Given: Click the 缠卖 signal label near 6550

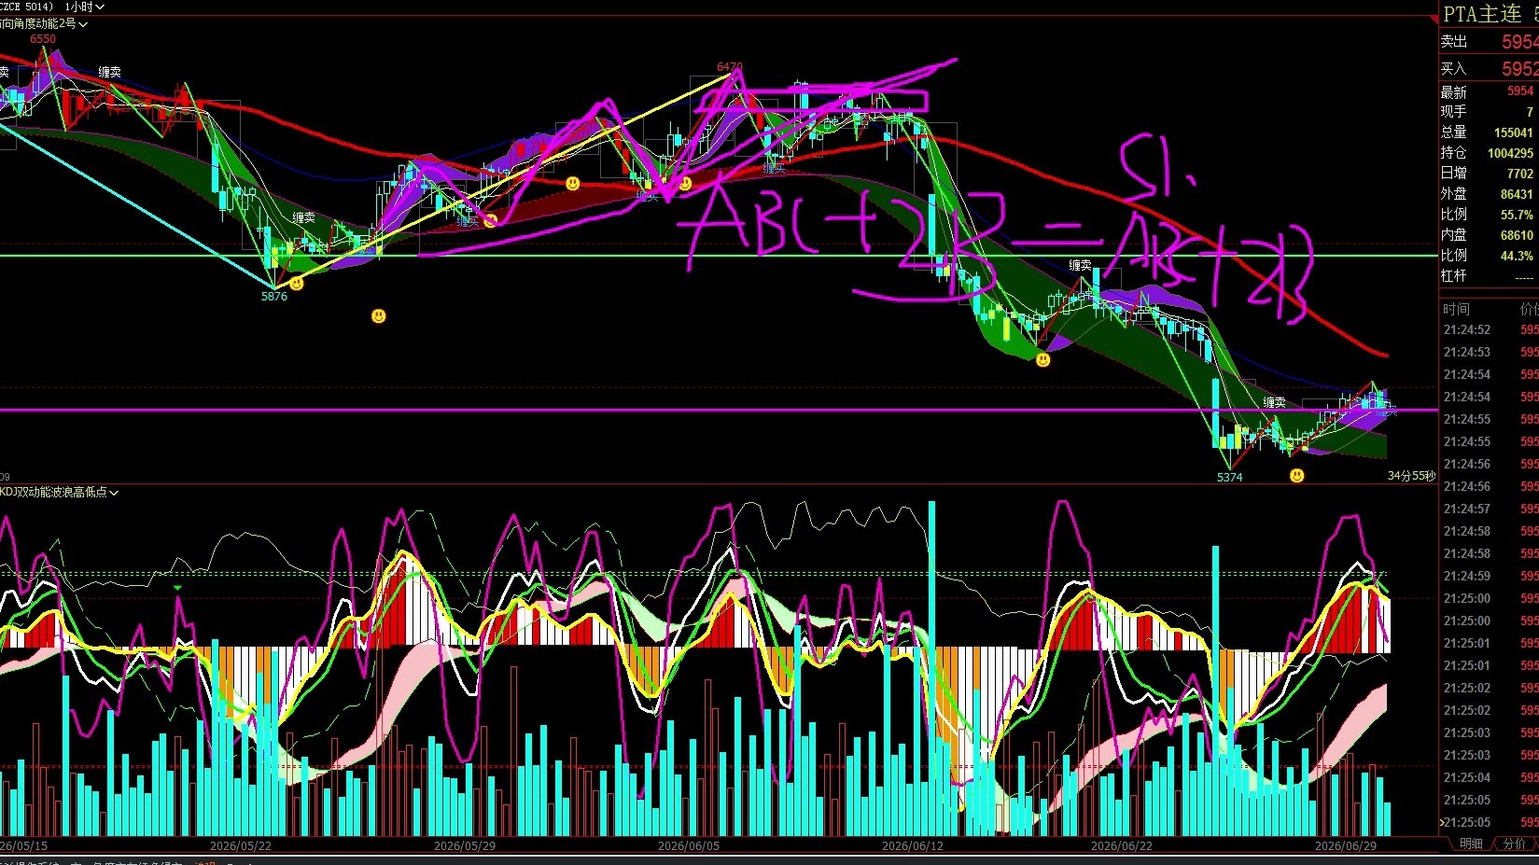Looking at the screenshot, I should tap(109, 72).
